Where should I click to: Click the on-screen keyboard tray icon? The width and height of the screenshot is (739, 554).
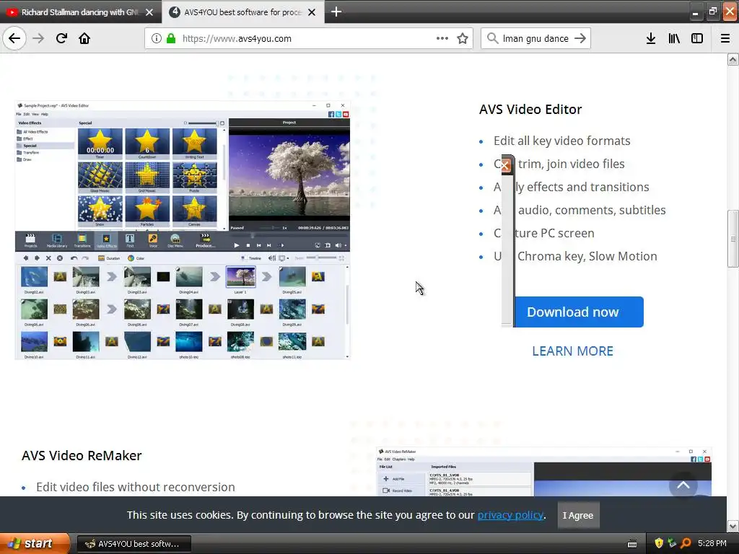tap(632, 544)
